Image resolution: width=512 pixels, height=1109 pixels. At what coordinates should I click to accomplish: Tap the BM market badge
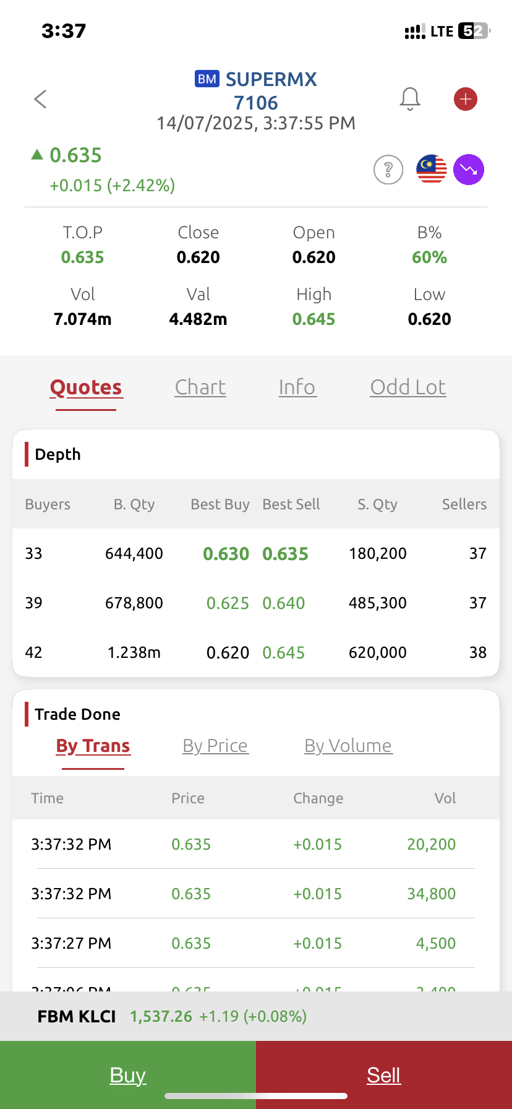(207, 79)
